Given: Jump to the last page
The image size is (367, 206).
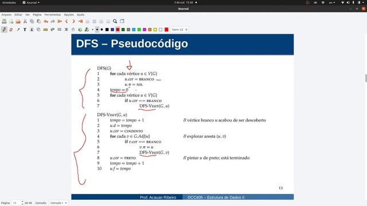Looking at the screenshot, I should tap(80, 21).
